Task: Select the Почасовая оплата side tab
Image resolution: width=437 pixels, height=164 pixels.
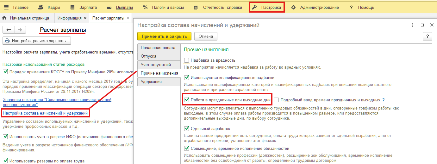Action: pyautogui.click(x=159, y=48)
